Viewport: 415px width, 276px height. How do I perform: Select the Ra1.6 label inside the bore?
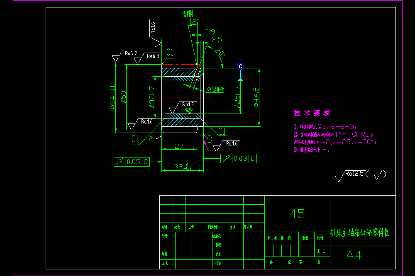click(x=188, y=104)
